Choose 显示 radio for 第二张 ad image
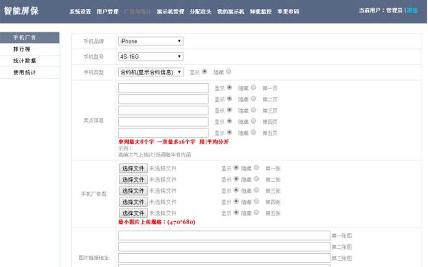 point(236,179)
